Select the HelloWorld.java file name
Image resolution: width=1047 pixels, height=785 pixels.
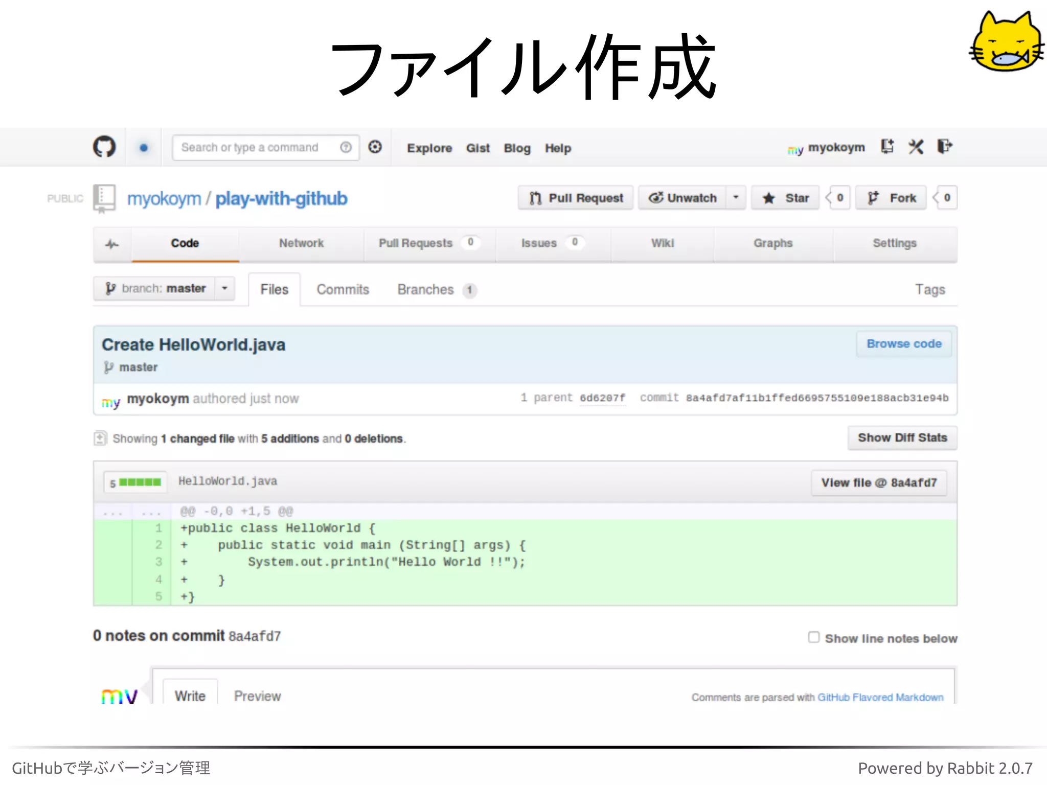227,481
